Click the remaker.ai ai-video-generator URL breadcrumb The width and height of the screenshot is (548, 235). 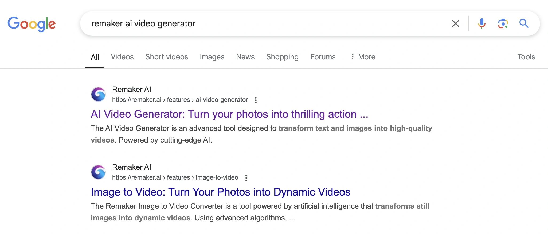click(x=180, y=100)
